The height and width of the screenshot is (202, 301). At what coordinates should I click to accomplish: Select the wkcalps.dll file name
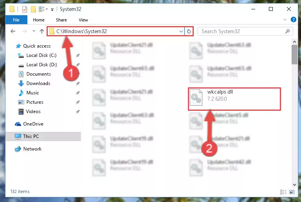[220, 92]
